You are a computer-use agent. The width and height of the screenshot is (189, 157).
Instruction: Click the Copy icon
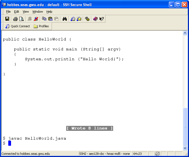pyautogui.click(x=44, y=19)
